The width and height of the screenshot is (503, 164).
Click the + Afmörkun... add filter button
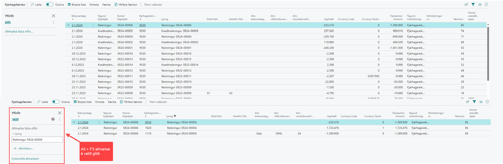23,149
